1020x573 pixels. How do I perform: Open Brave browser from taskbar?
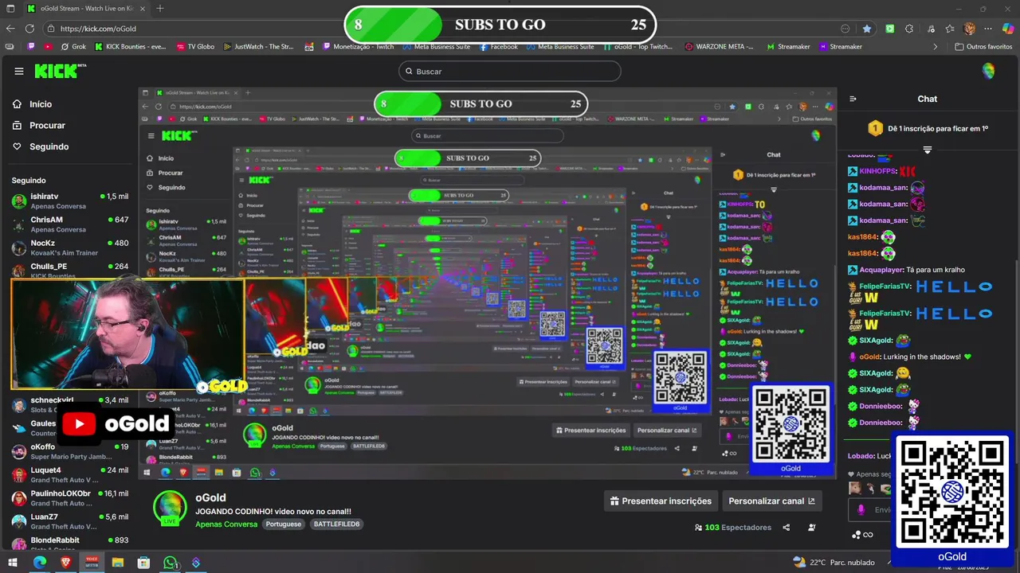[x=65, y=563]
